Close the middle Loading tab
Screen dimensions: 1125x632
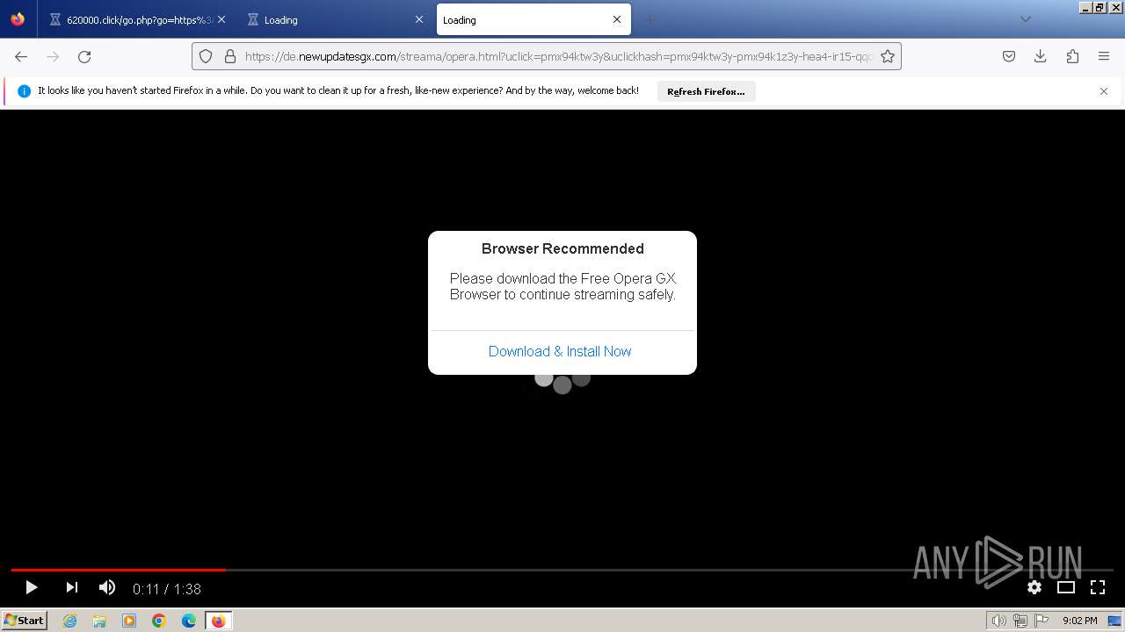[419, 19]
